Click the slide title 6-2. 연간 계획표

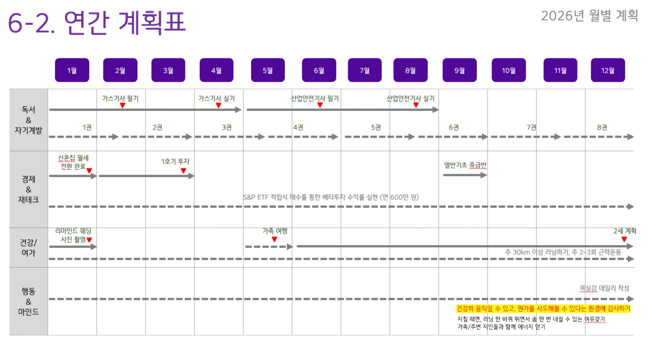[97, 23]
